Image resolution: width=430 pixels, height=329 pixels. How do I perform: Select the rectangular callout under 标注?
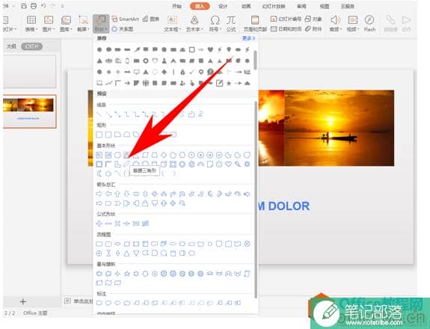click(99, 303)
